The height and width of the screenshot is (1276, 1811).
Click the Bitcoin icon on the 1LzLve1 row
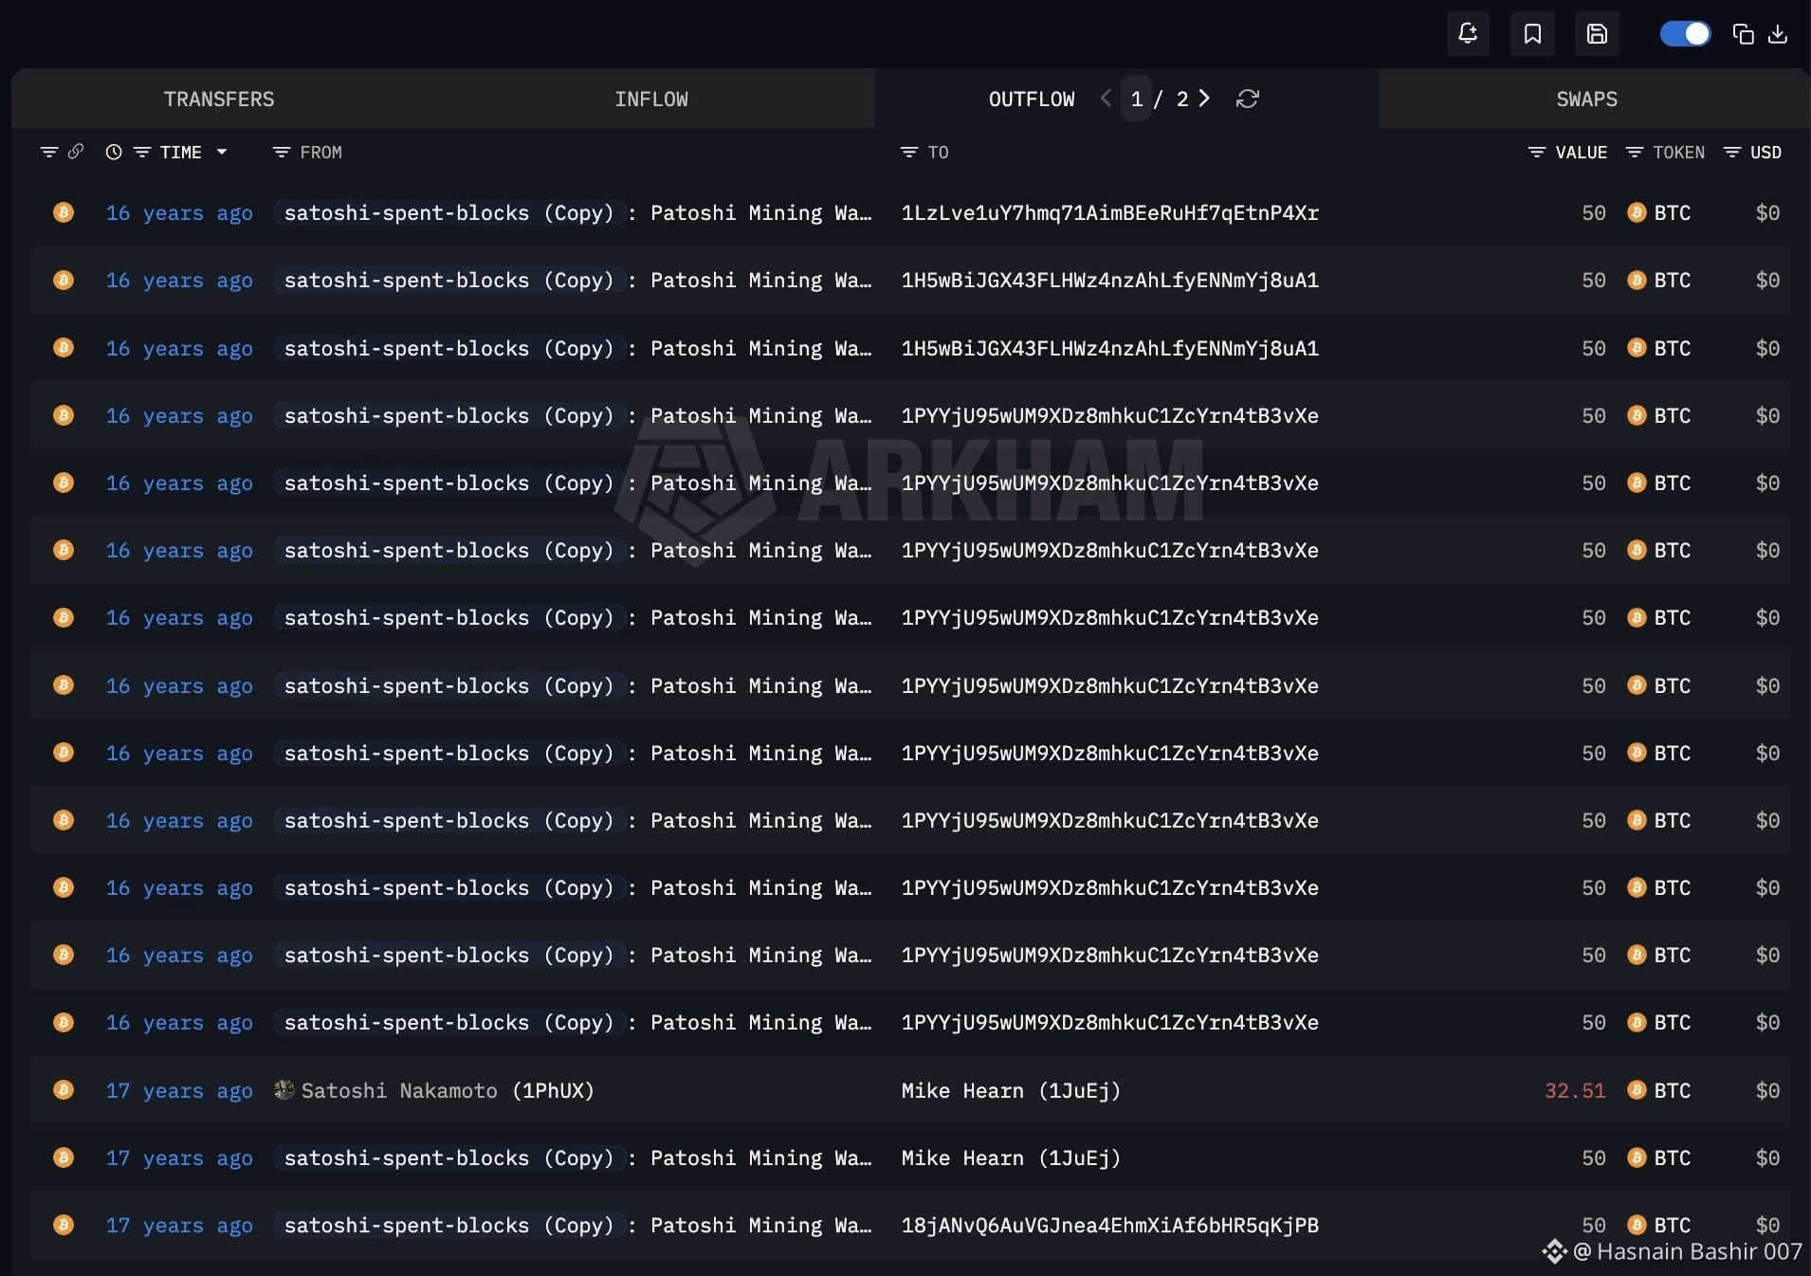64,212
